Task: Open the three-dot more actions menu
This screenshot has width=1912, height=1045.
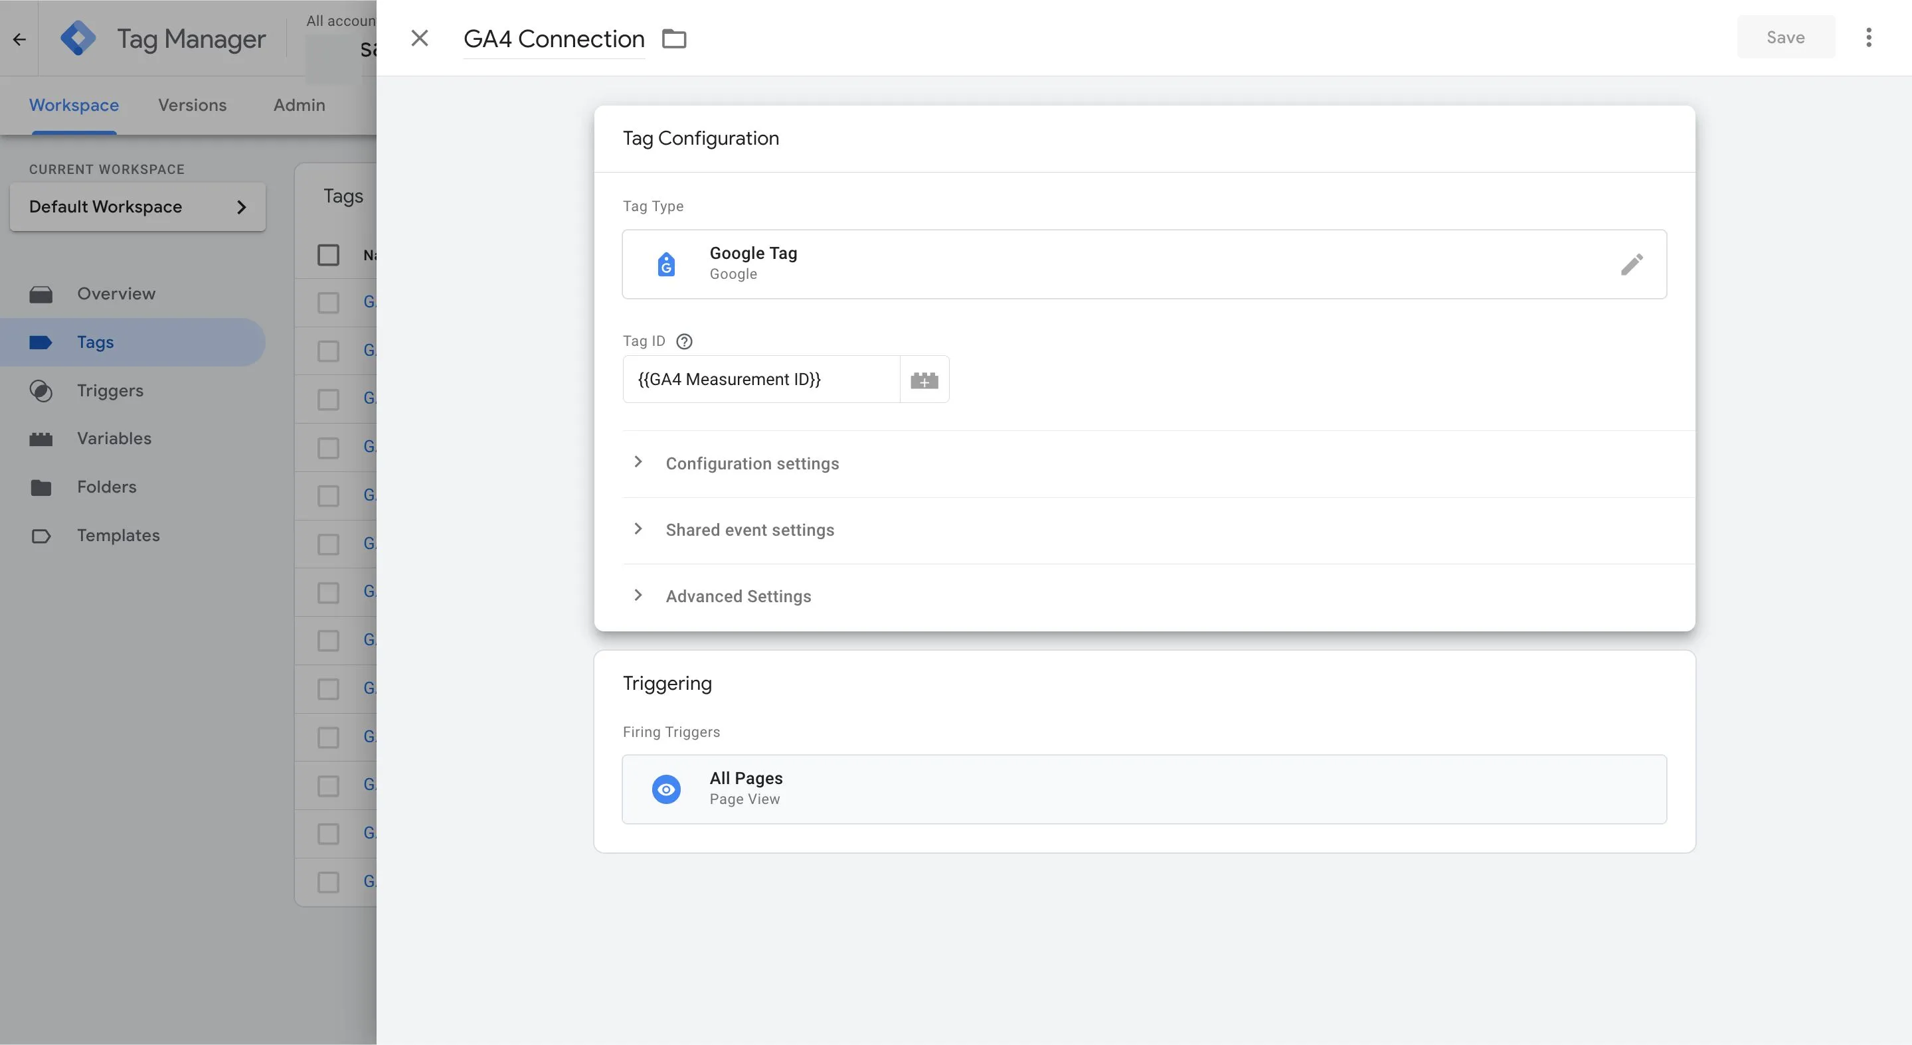Action: [1868, 37]
